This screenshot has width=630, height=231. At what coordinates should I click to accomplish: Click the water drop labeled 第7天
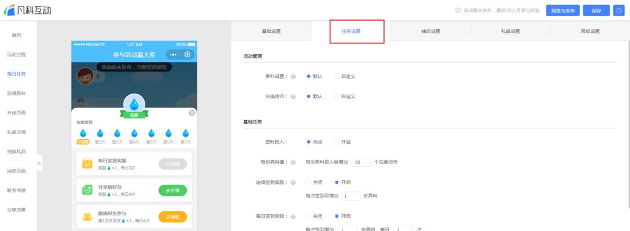click(x=185, y=133)
